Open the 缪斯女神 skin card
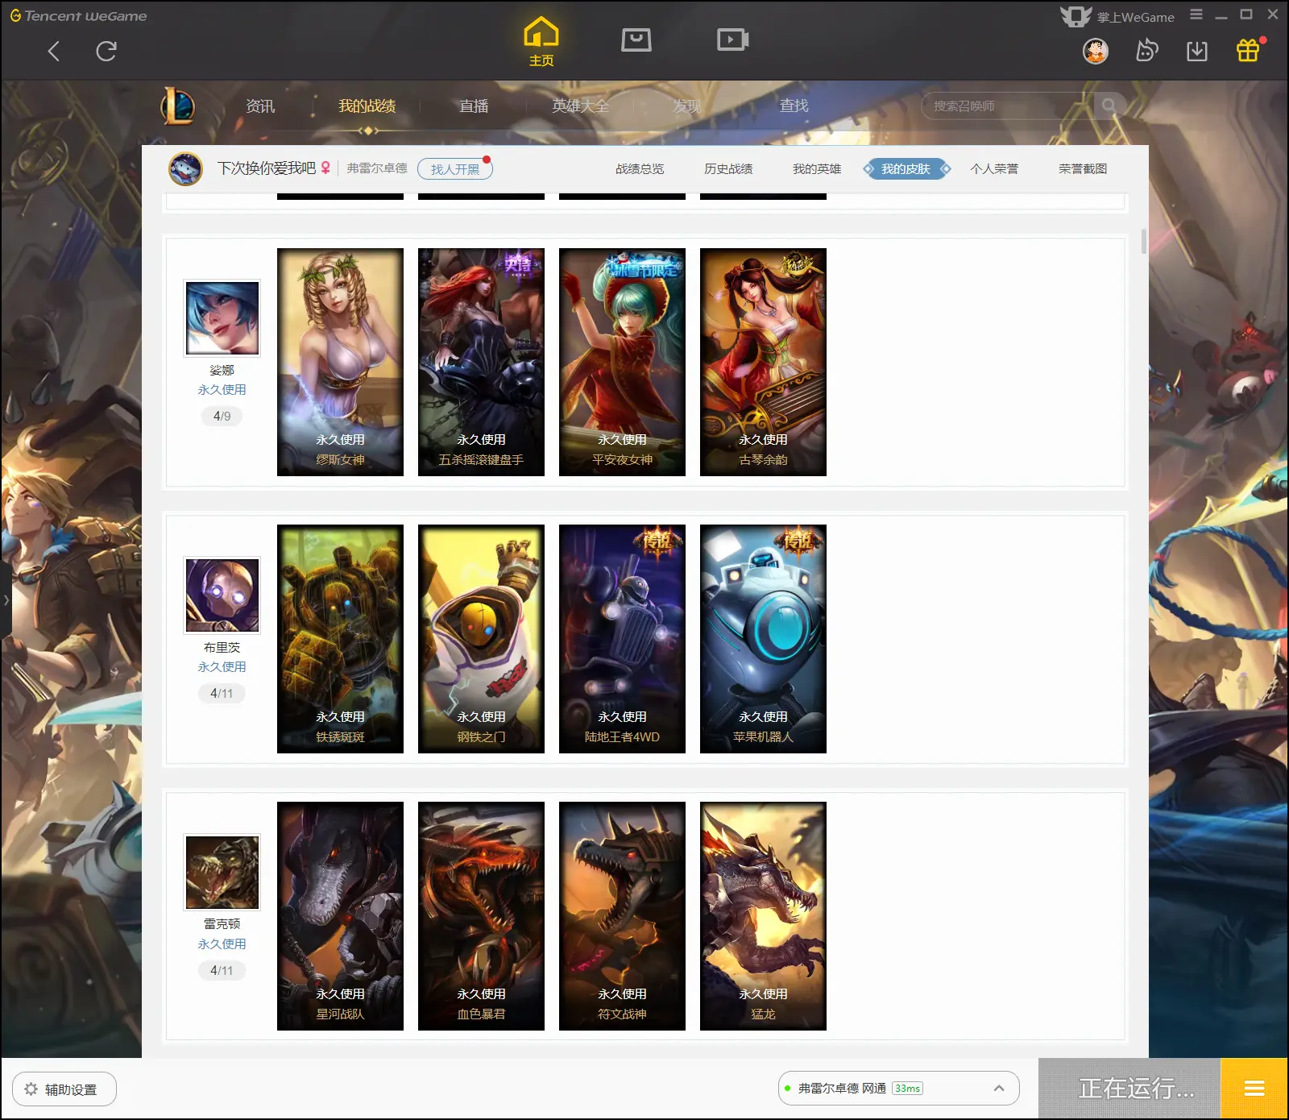The image size is (1289, 1120). pyautogui.click(x=340, y=362)
